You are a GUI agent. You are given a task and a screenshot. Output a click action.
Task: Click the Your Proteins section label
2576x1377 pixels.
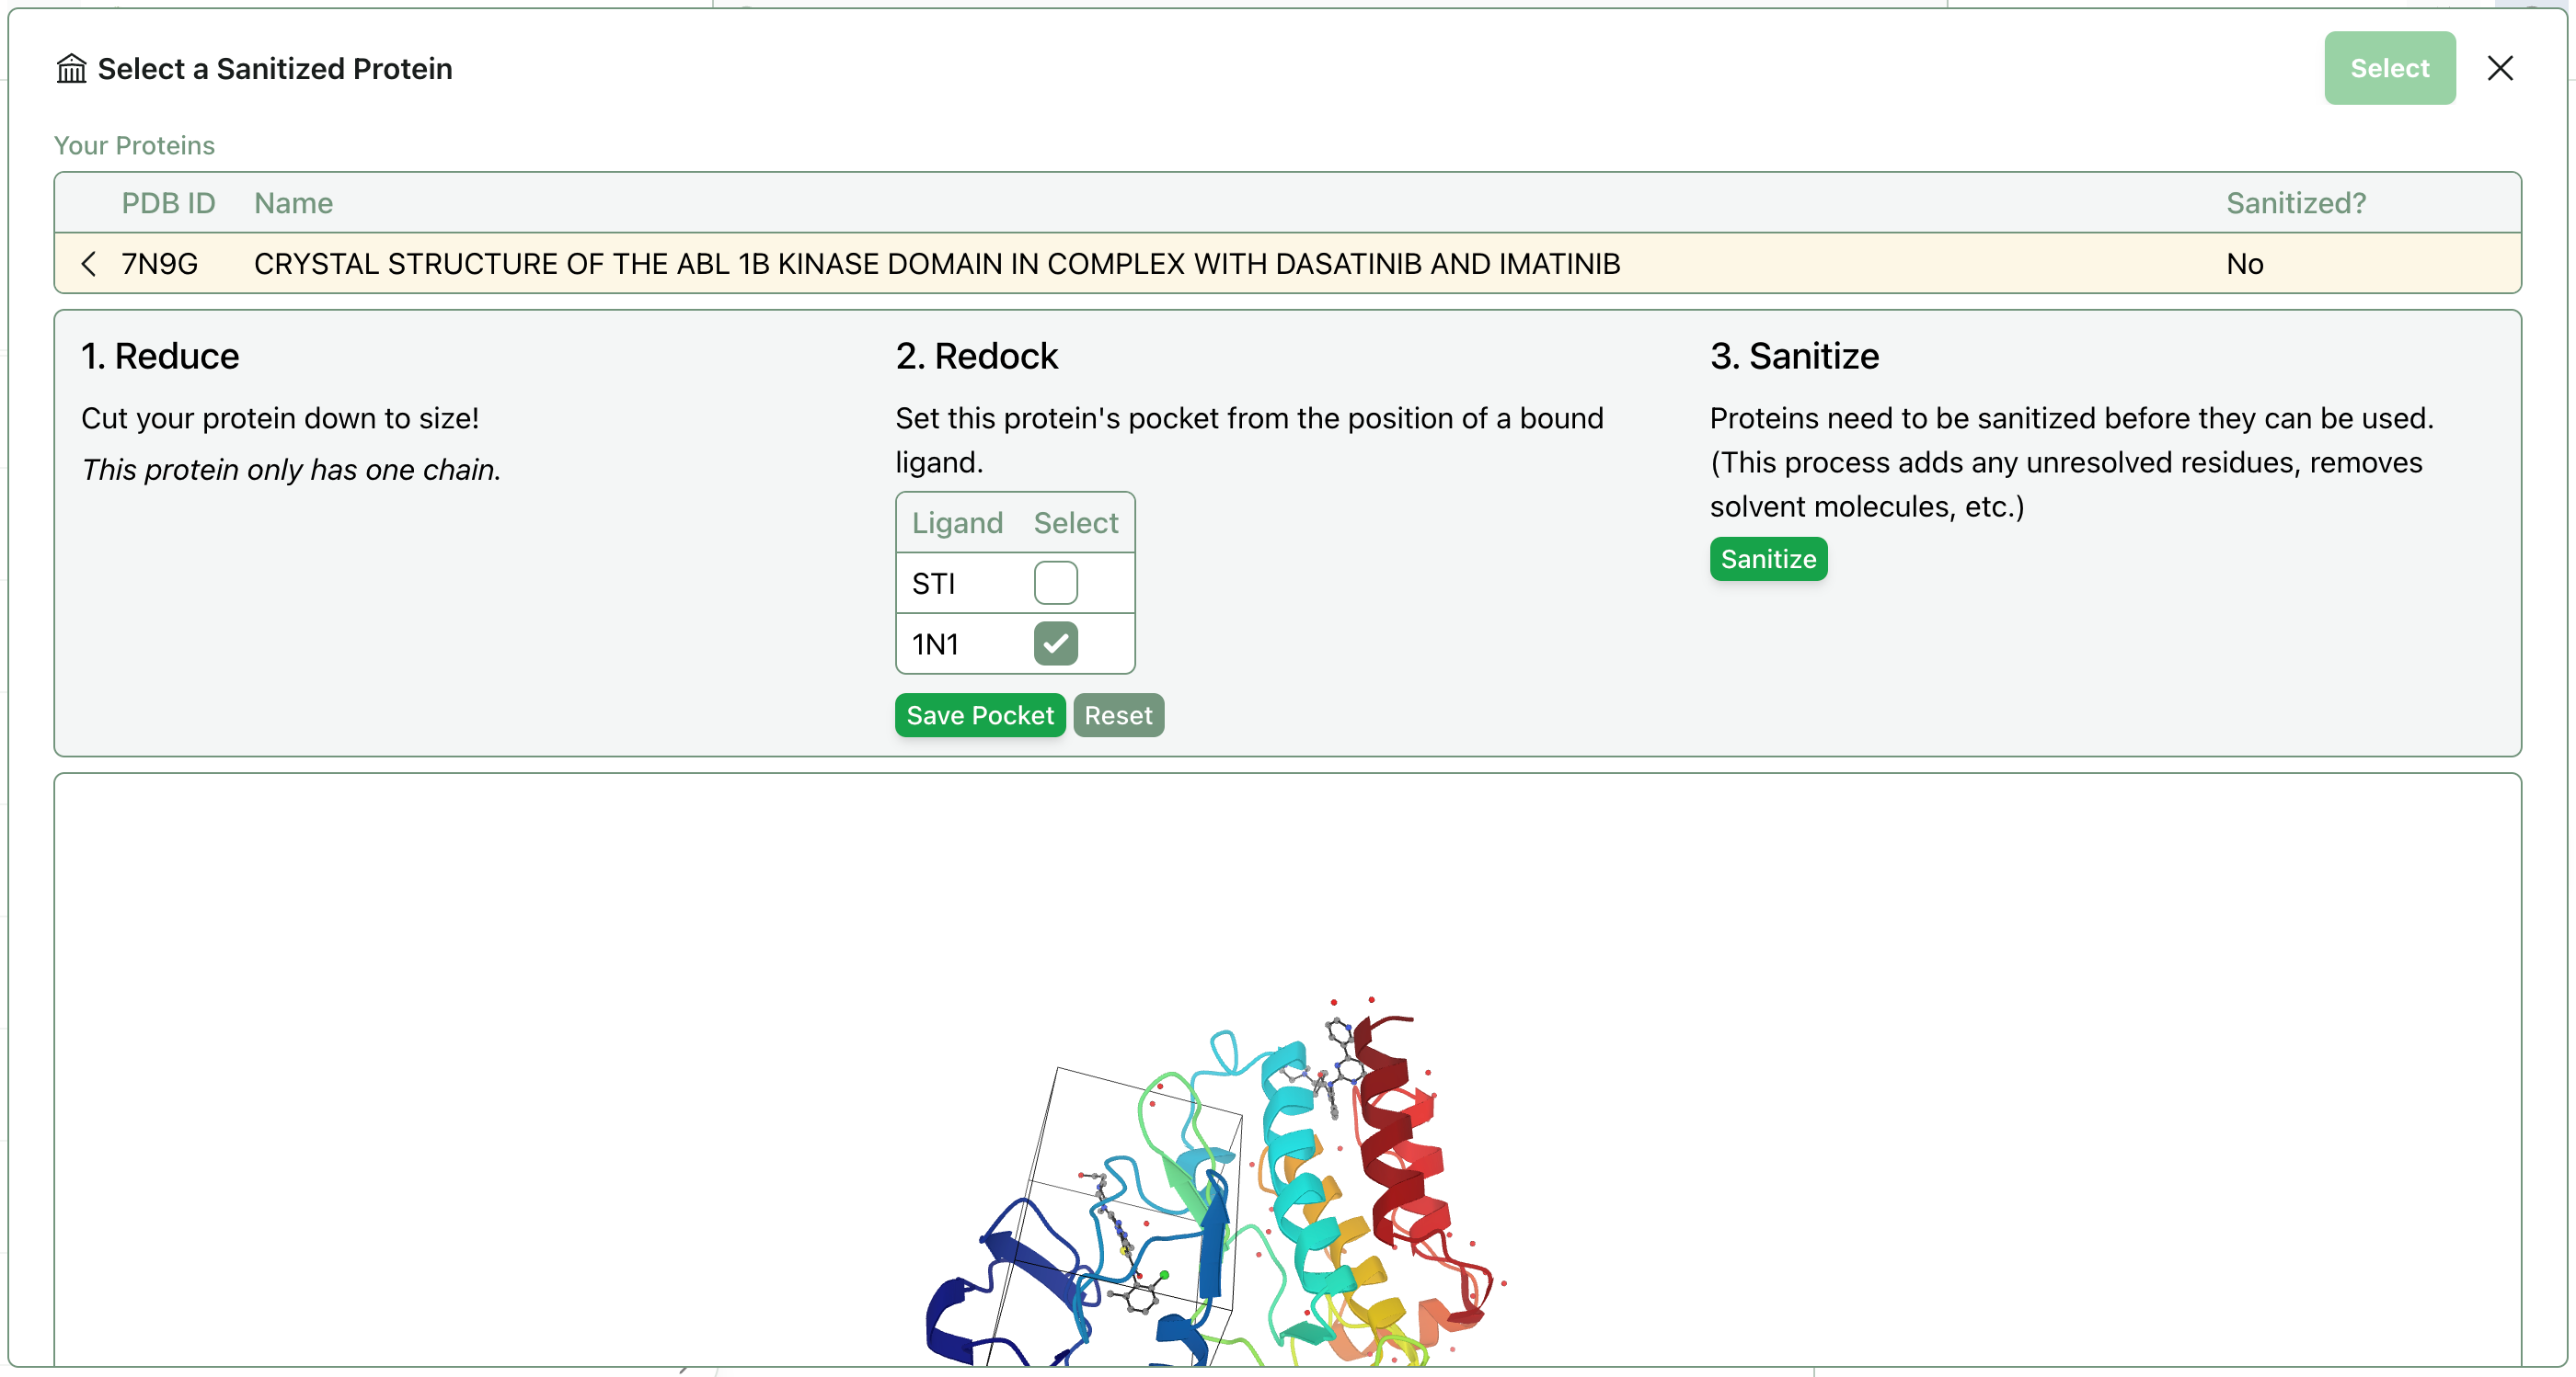[x=134, y=145]
